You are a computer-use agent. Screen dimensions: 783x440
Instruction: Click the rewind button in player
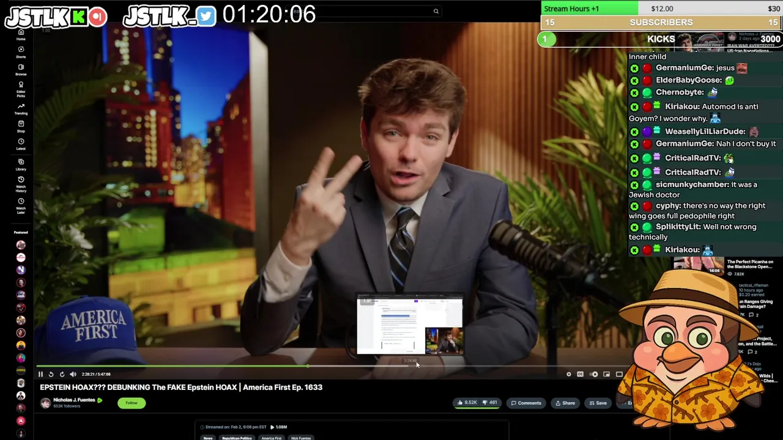51,374
